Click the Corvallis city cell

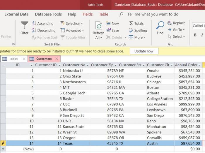[160, 138]
